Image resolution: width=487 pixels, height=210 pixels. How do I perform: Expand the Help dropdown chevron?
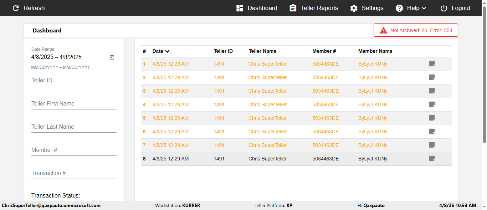[424, 8]
